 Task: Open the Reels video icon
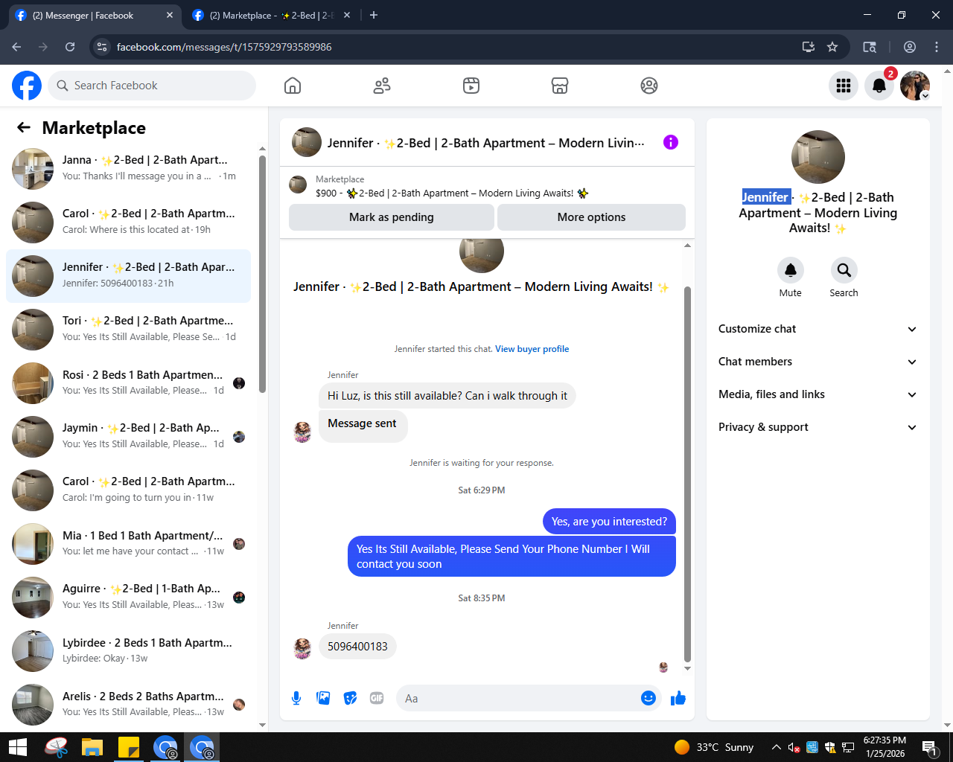(x=471, y=86)
